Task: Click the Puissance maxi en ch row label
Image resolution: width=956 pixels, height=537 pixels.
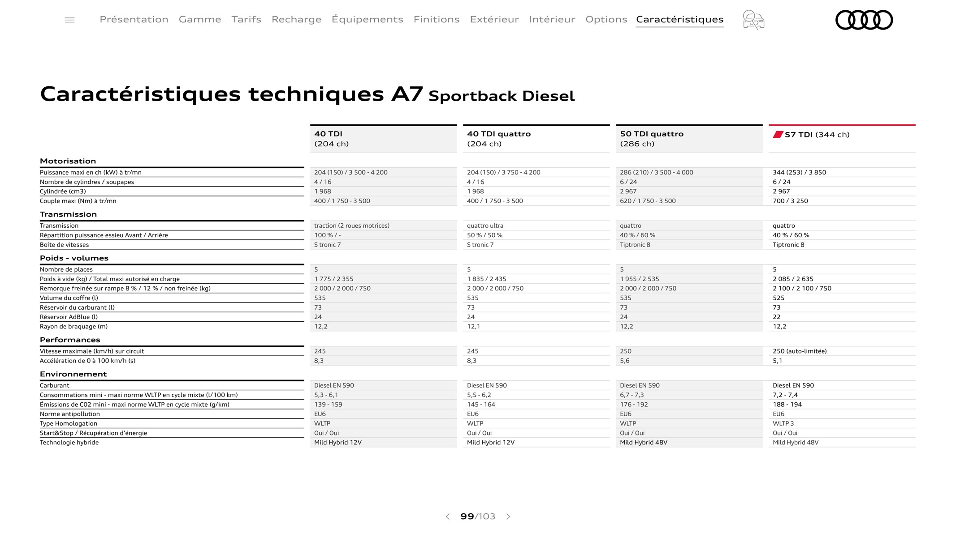Action: [91, 172]
